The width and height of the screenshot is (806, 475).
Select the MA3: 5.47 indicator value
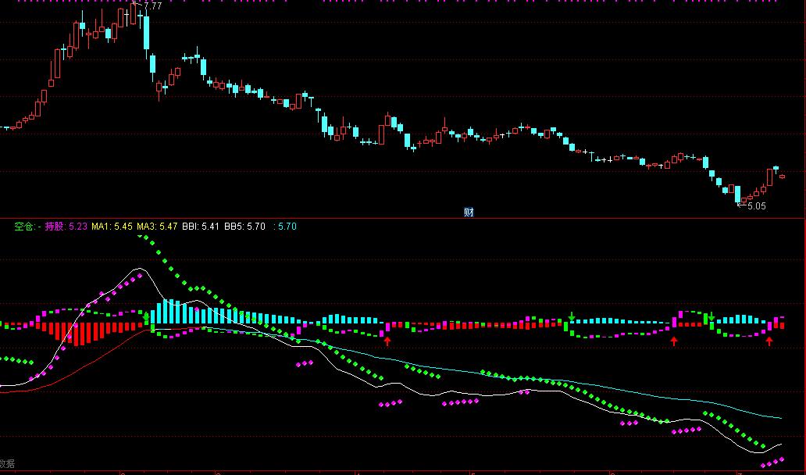157,227
